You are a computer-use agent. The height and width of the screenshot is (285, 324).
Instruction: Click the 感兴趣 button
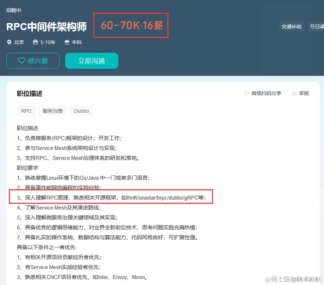coord(33,61)
